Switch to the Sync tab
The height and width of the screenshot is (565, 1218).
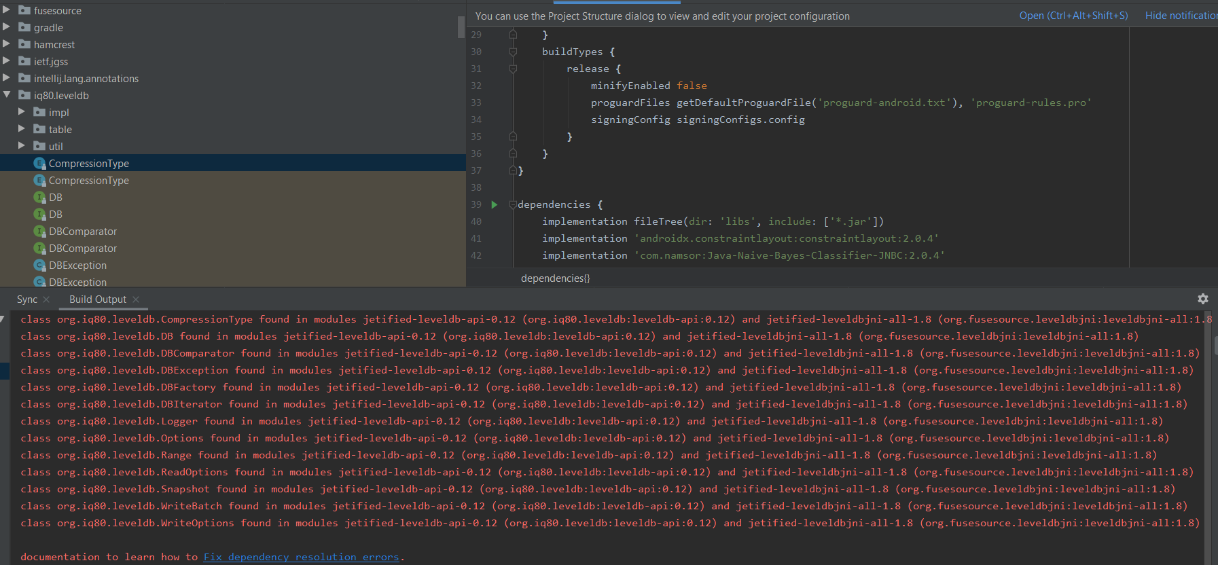tap(27, 299)
